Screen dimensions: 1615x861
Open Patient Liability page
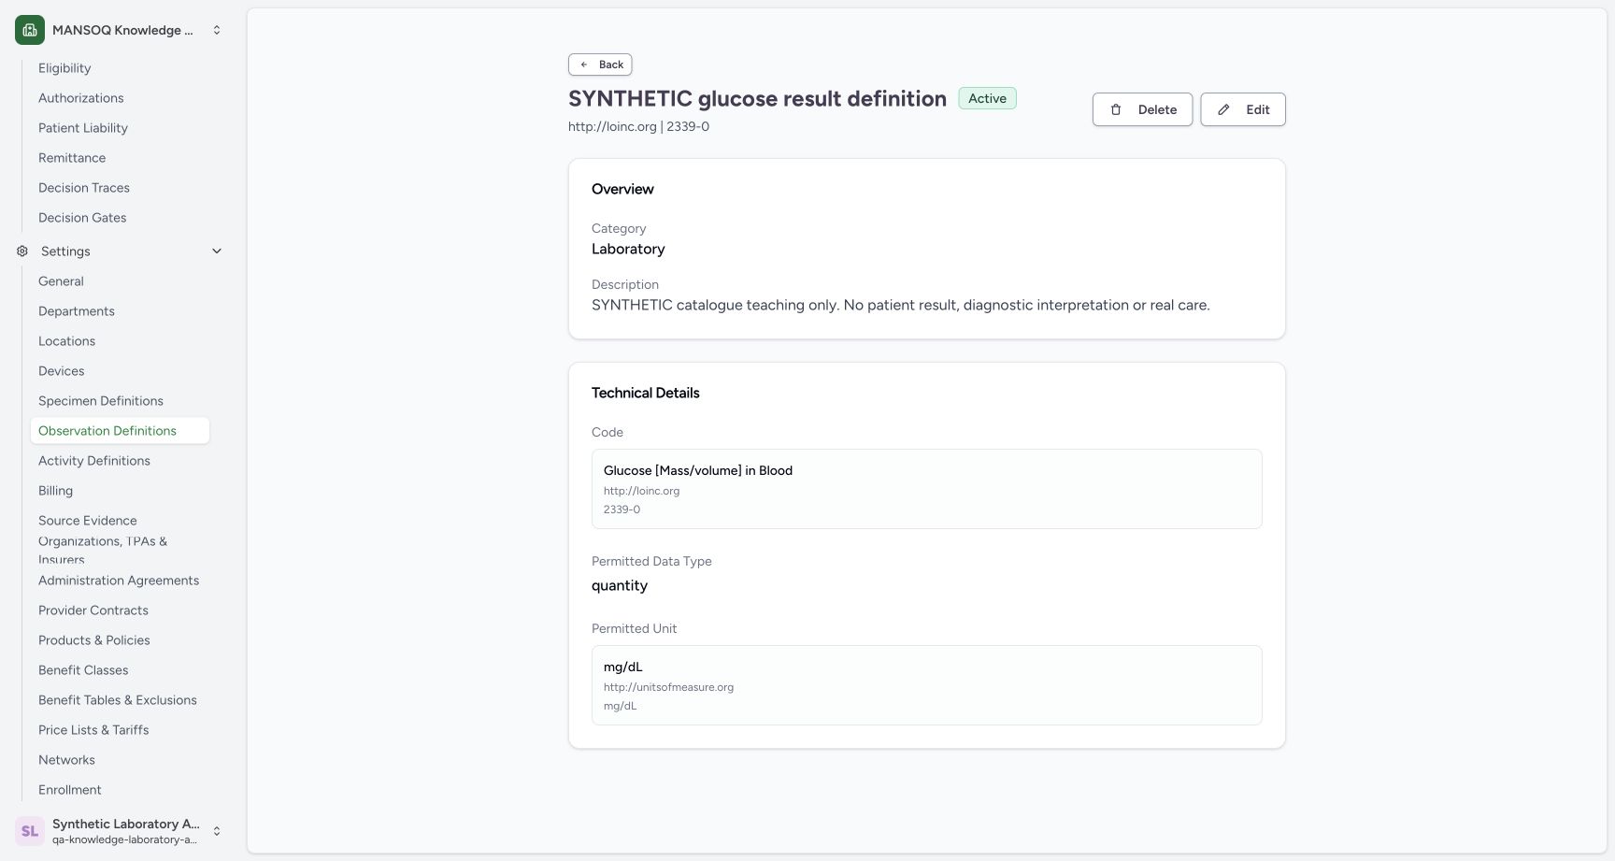[x=83, y=128]
